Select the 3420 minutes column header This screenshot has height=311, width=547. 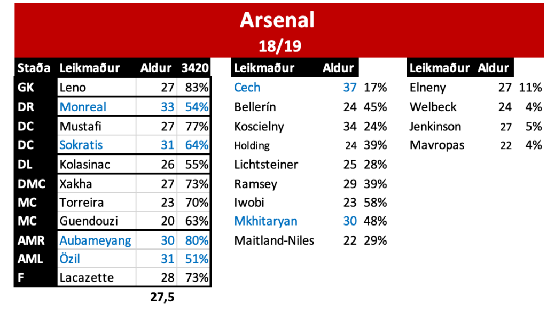click(x=194, y=68)
